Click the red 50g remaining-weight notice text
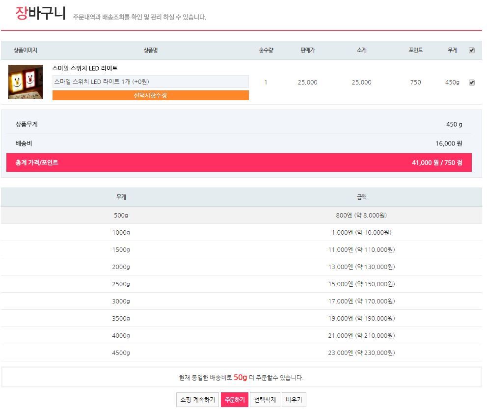This screenshot has height=410, width=487. [240, 377]
